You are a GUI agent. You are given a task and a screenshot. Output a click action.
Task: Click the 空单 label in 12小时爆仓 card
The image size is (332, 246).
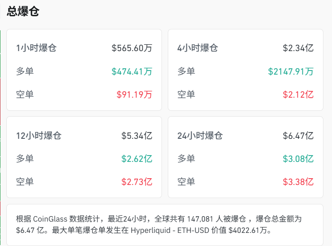pyautogui.click(x=25, y=182)
